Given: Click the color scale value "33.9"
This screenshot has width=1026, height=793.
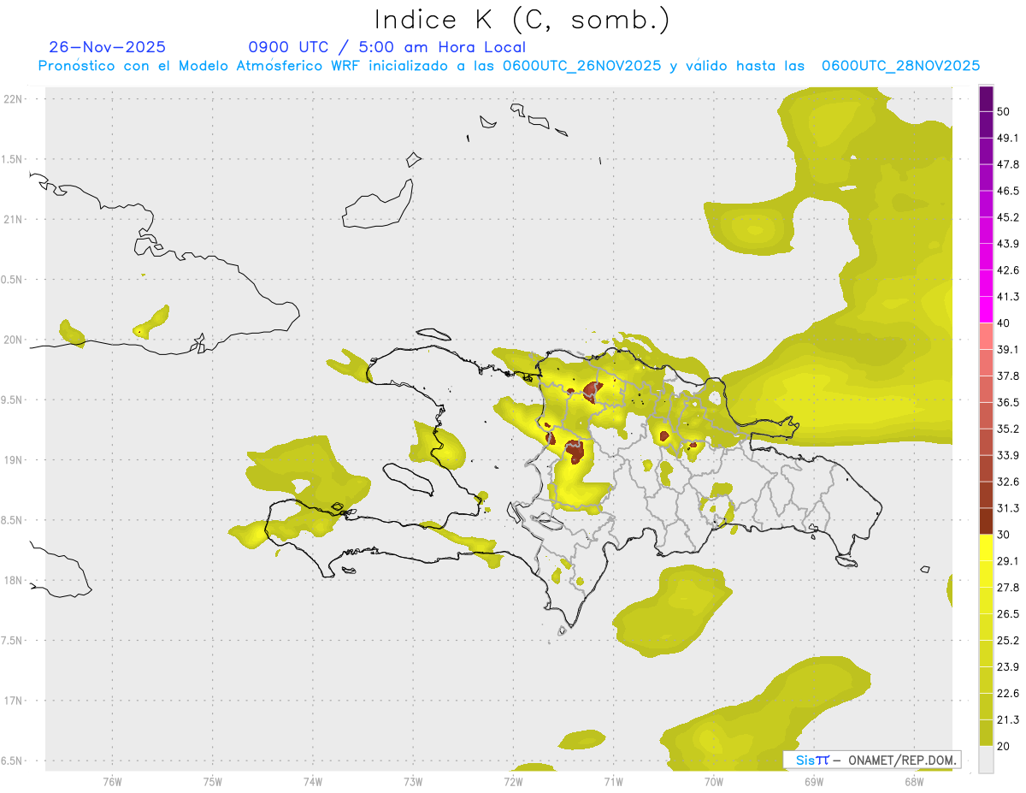Looking at the screenshot, I should click(1008, 455).
